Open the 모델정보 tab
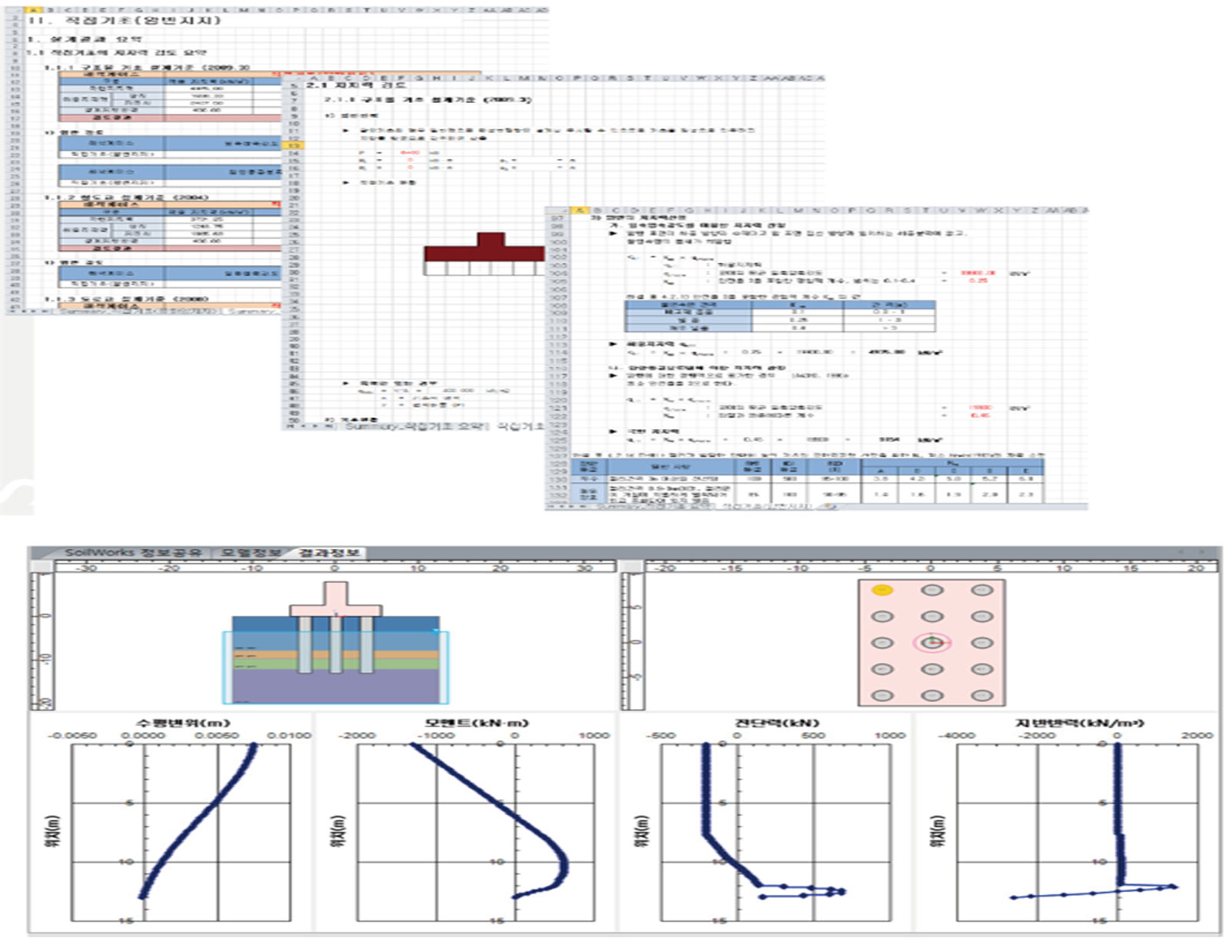 tap(251, 553)
